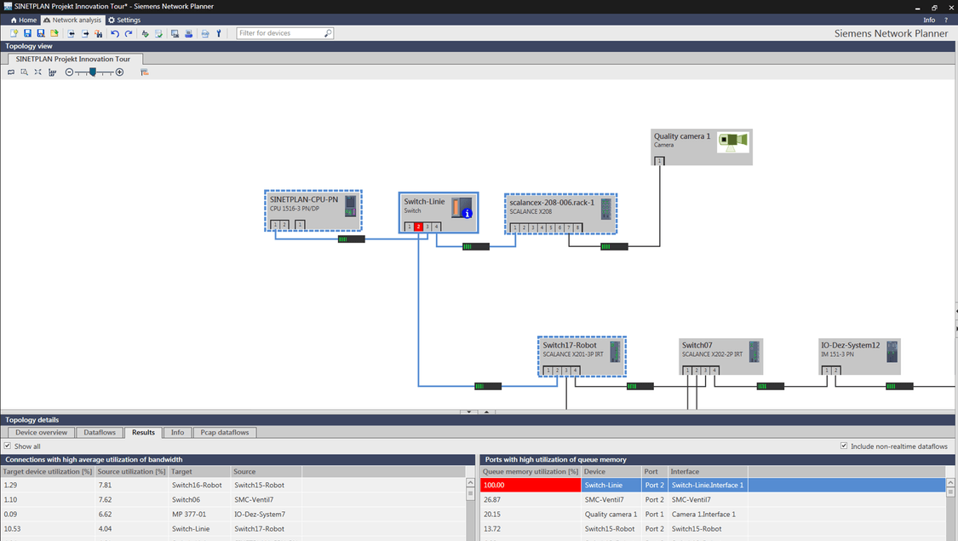Image resolution: width=958 pixels, height=541 pixels.
Task: Switch to the Pcap dataflows tab
Action: click(x=225, y=432)
